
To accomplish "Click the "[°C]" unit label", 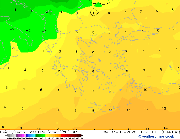I will (66, 132).
